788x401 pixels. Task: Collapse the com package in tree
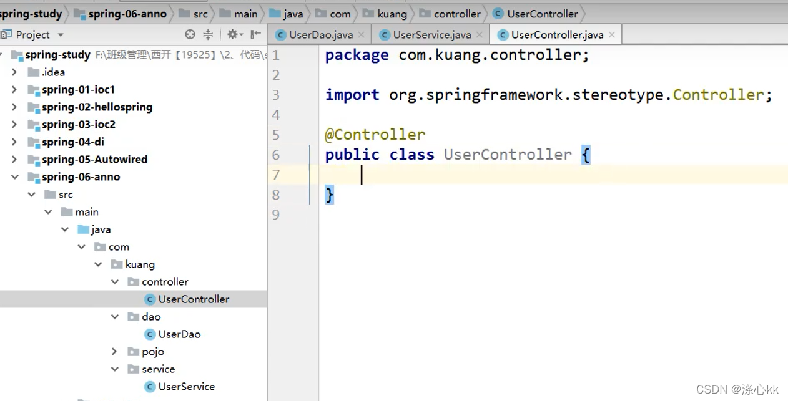pyautogui.click(x=81, y=247)
